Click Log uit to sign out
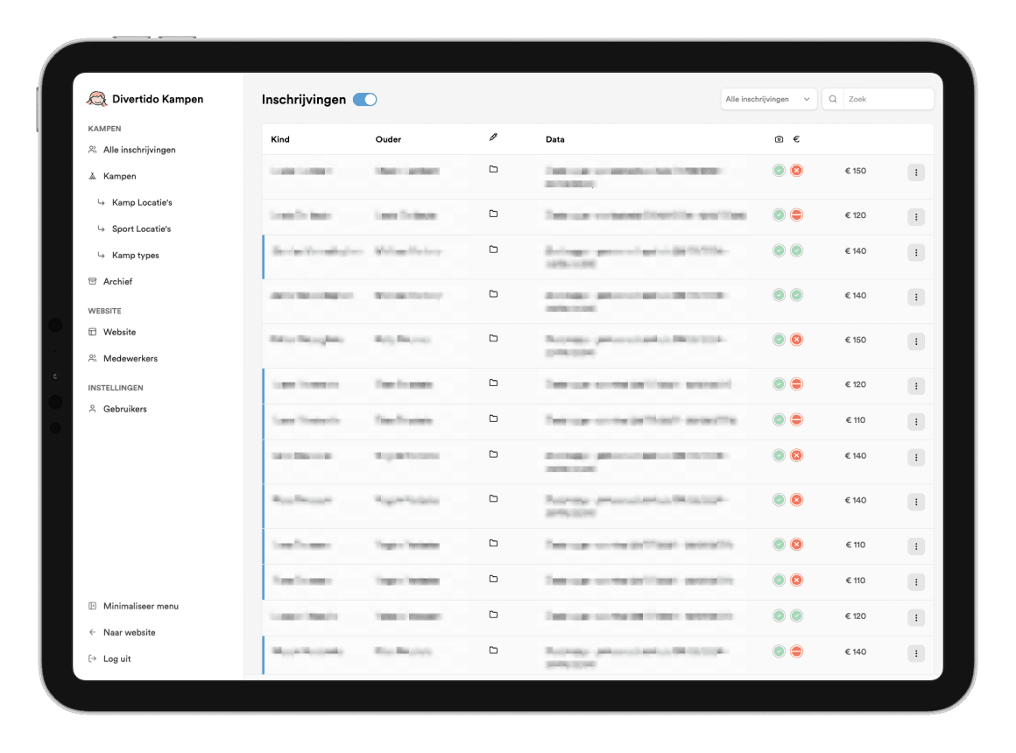The height and width of the screenshot is (753, 1016). tap(116, 658)
